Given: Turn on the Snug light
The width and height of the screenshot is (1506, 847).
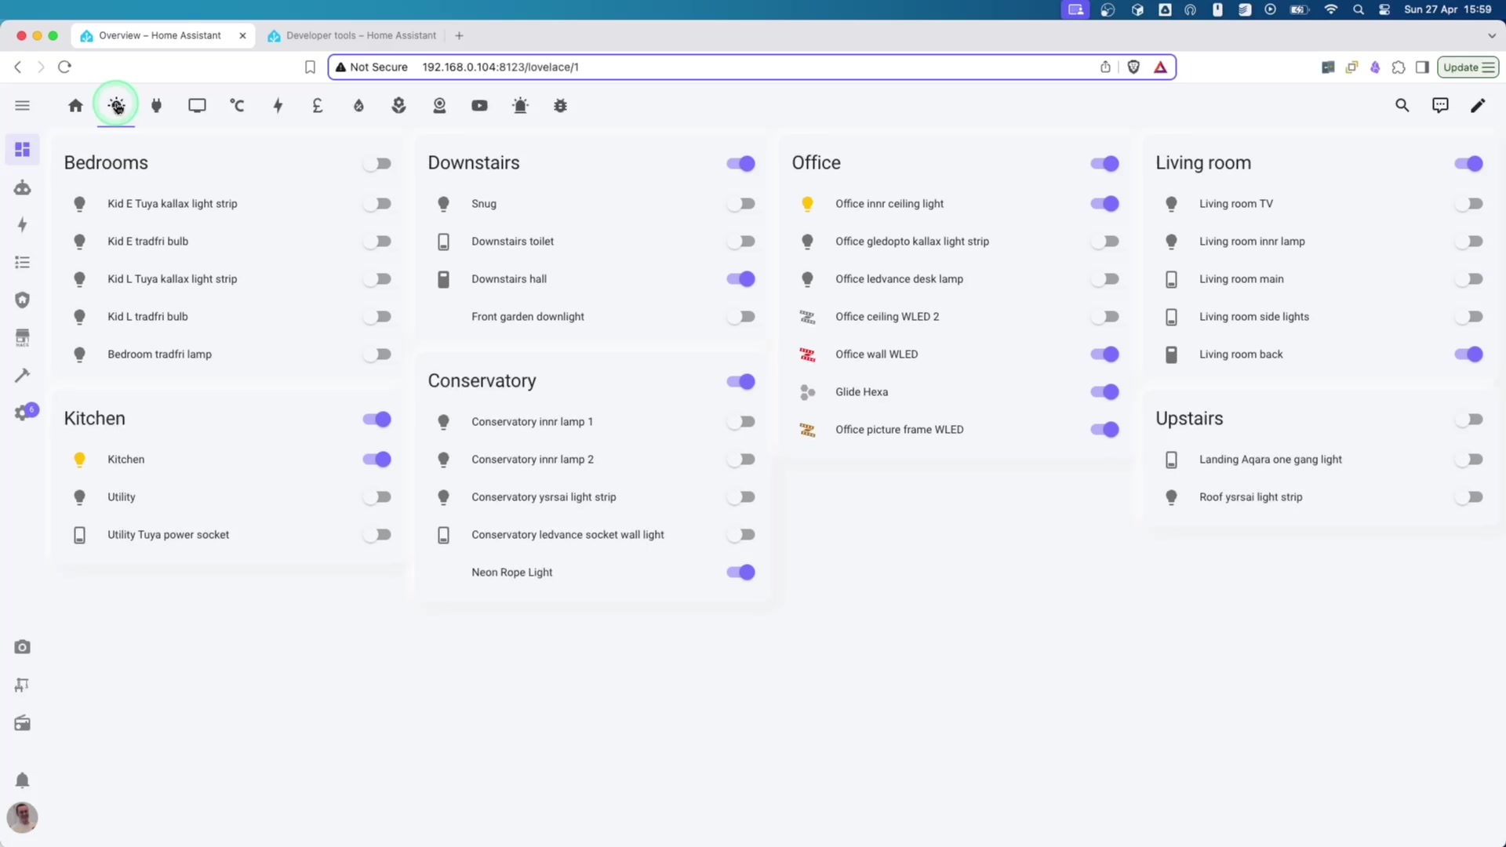Looking at the screenshot, I should pos(741,203).
